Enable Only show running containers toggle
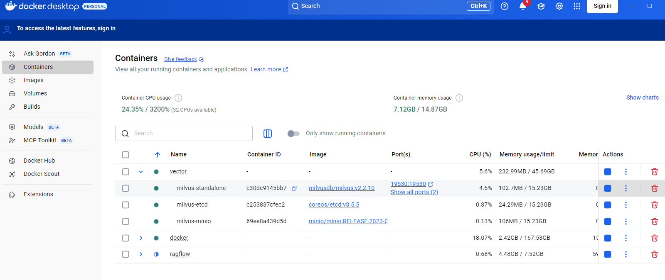 point(293,134)
